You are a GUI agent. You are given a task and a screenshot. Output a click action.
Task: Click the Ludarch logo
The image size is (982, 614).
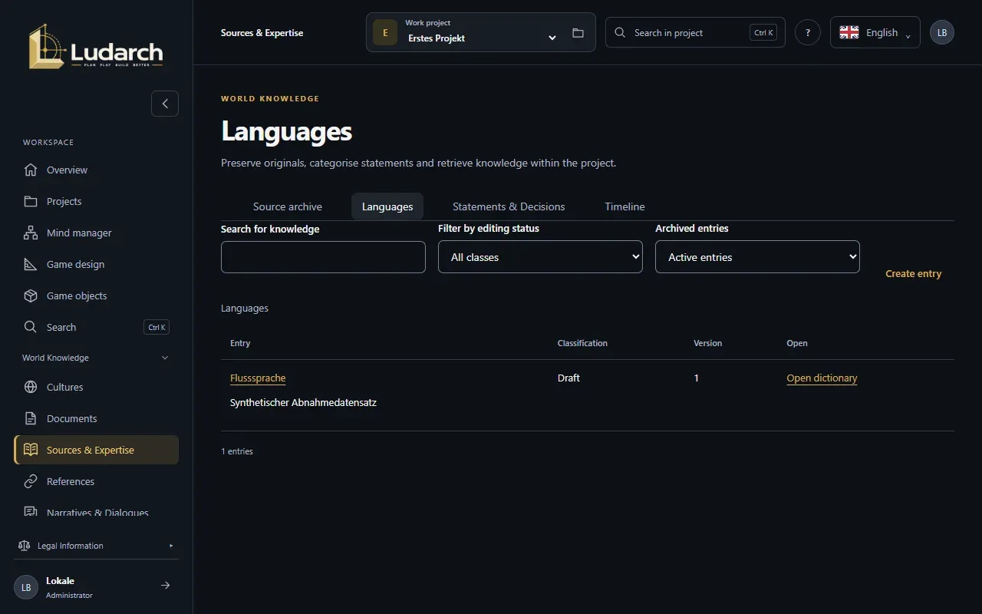[x=96, y=47]
